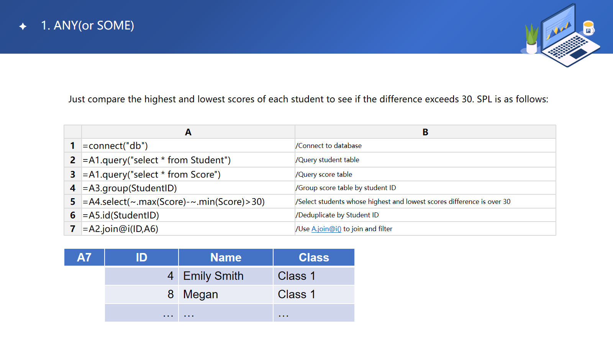Click the Class column header
613x345 pixels.
pos(314,257)
